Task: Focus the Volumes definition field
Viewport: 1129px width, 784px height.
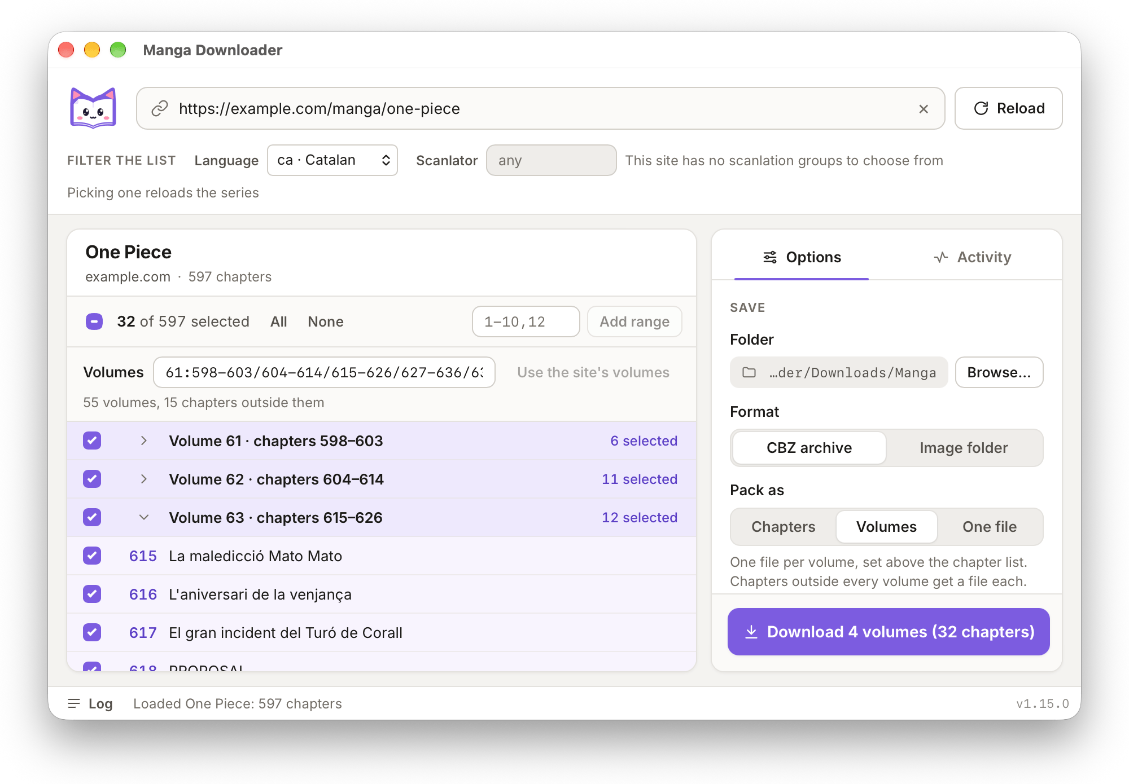Action: pos(324,372)
